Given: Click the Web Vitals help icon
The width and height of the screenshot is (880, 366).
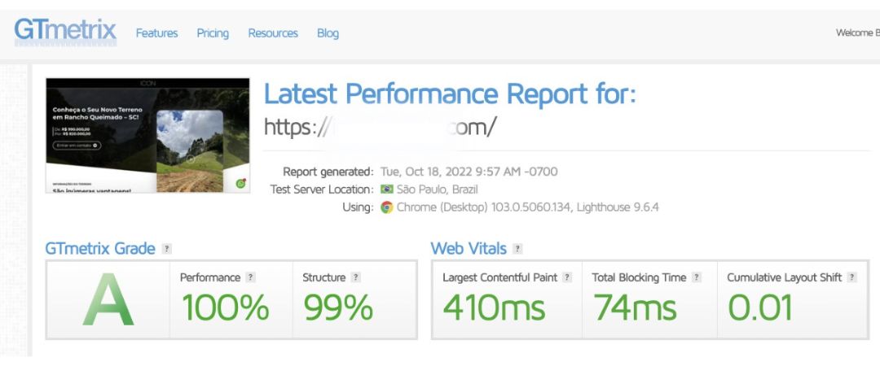Looking at the screenshot, I should click(x=517, y=249).
